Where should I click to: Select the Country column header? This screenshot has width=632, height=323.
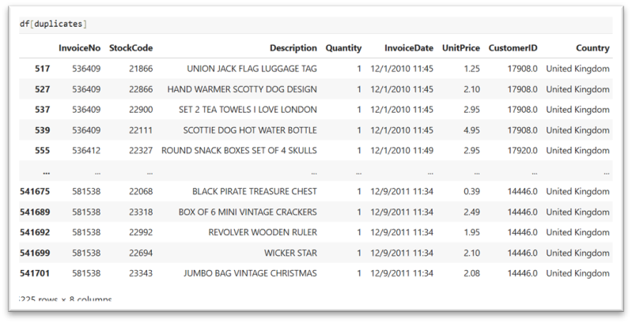(592, 48)
